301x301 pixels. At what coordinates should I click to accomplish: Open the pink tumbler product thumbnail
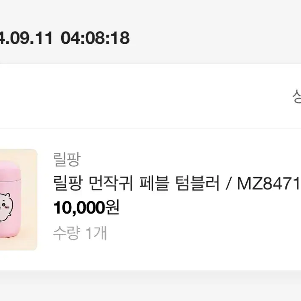18,200
